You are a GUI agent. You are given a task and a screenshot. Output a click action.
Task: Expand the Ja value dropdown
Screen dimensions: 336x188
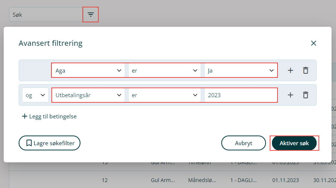click(240, 70)
